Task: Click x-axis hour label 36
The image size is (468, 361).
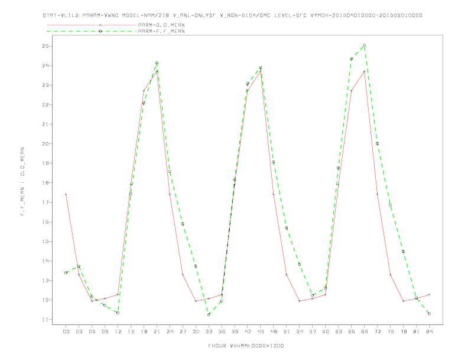Action: [x=222, y=332]
